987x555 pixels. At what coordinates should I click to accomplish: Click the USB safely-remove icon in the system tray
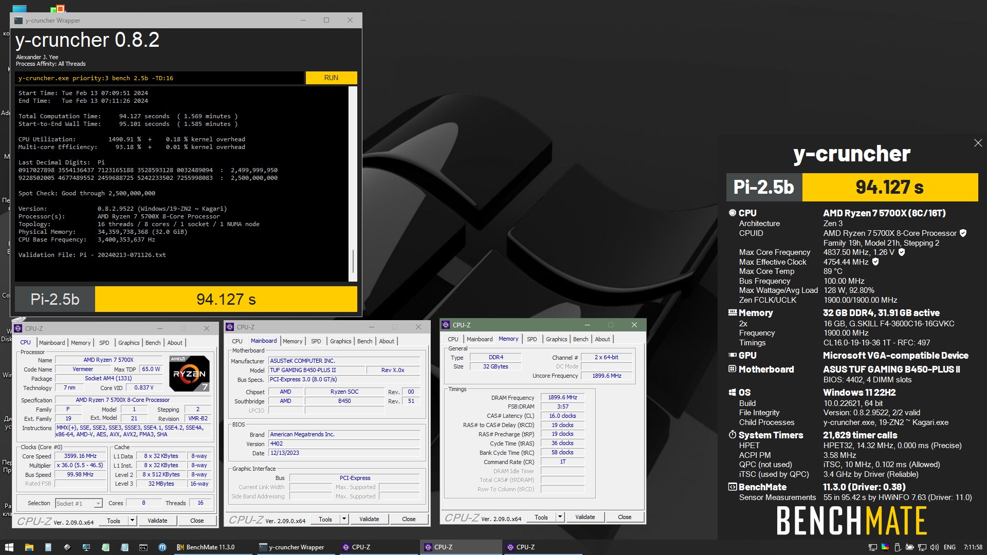tap(898, 547)
